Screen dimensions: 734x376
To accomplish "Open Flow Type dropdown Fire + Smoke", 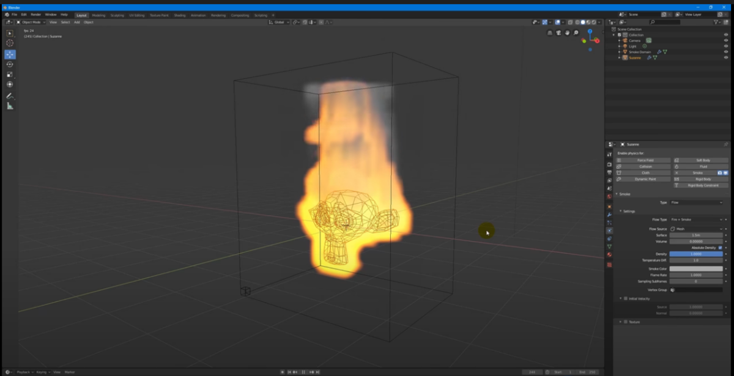I will (x=696, y=219).
